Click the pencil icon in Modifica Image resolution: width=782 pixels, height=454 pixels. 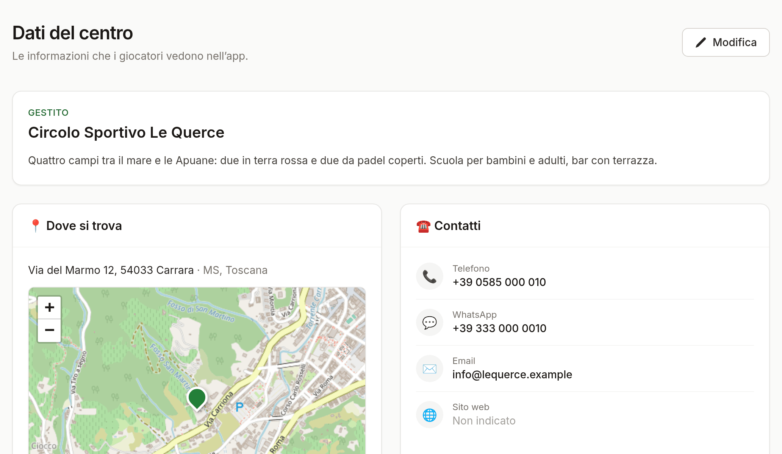[701, 42]
